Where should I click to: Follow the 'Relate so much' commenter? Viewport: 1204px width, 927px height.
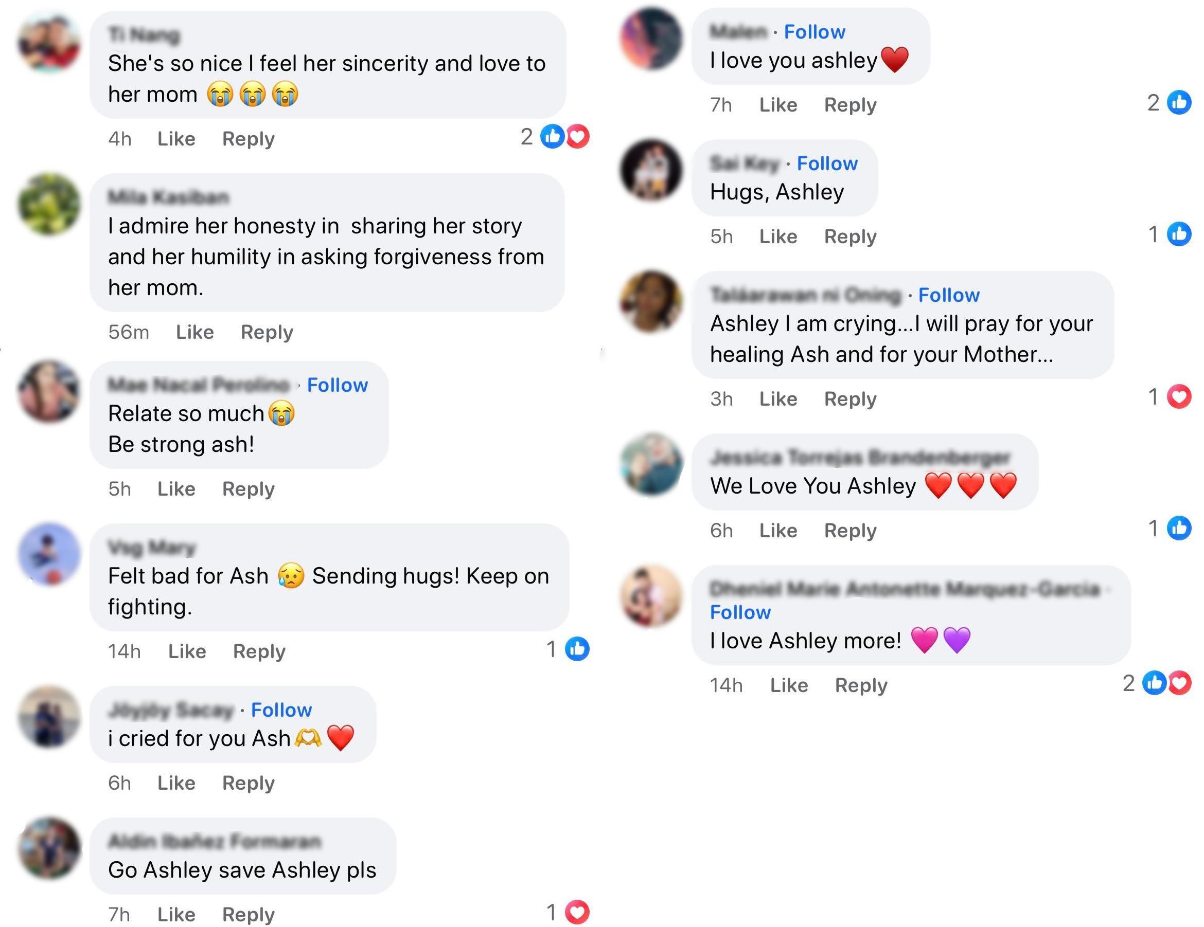tap(338, 385)
